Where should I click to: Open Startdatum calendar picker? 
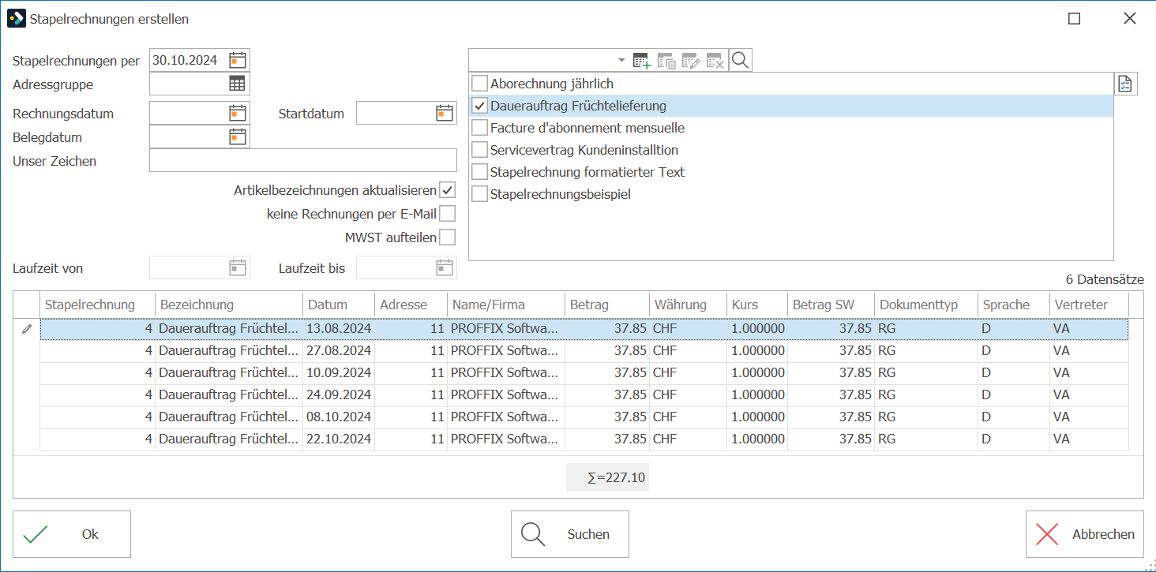click(x=445, y=114)
